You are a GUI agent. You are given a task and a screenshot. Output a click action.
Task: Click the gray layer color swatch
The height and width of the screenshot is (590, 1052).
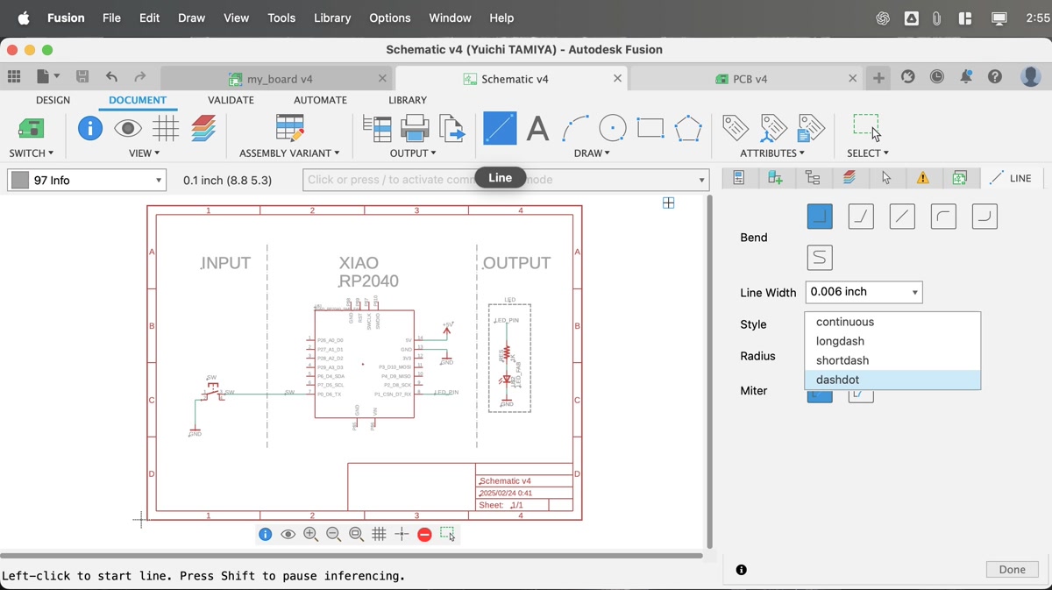click(x=20, y=181)
